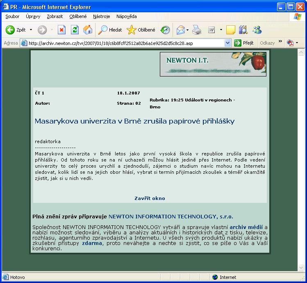307x283 pixels.
Task: Click the Hotovo status bar page icon
Action: [5, 277]
